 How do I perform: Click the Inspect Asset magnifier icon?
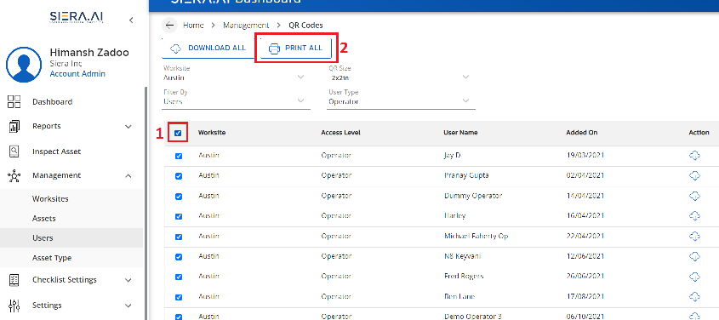14,151
